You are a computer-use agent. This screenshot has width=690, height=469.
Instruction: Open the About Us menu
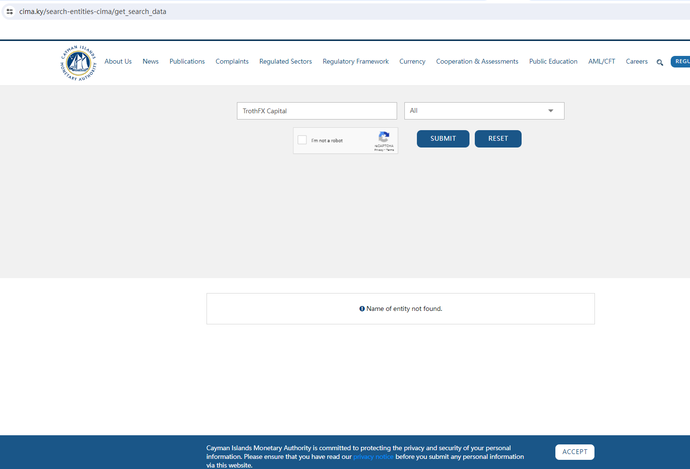point(118,61)
